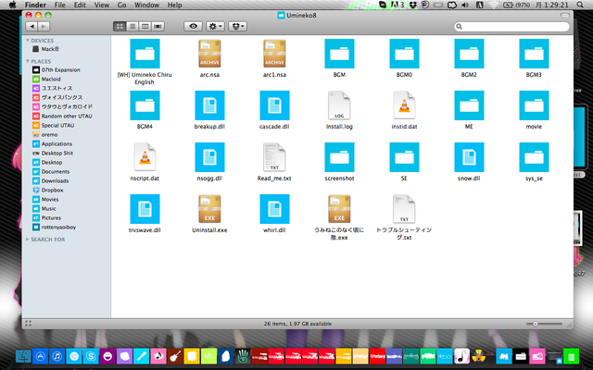Switch to Cover Flow view
The width and height of the screenshot is (593, 370).
click(158, 26)
